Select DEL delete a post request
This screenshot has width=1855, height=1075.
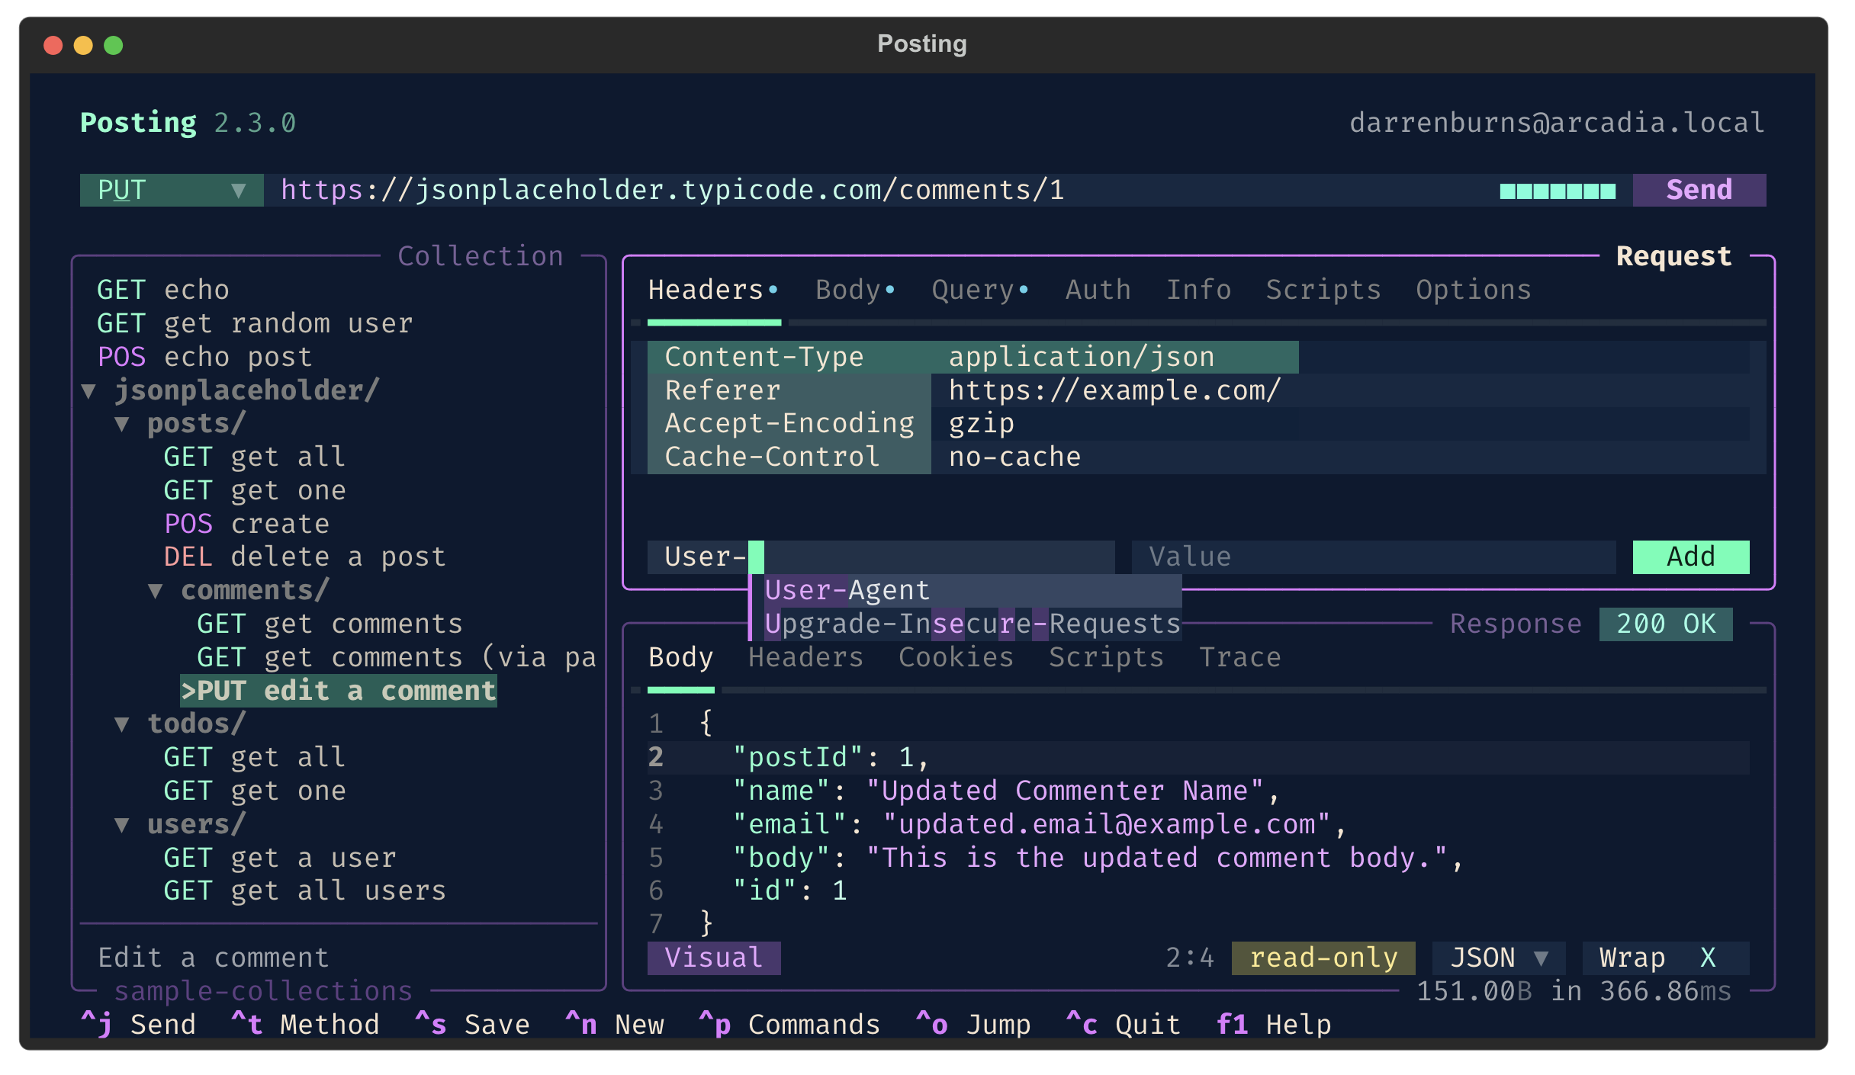coord(304,557)
